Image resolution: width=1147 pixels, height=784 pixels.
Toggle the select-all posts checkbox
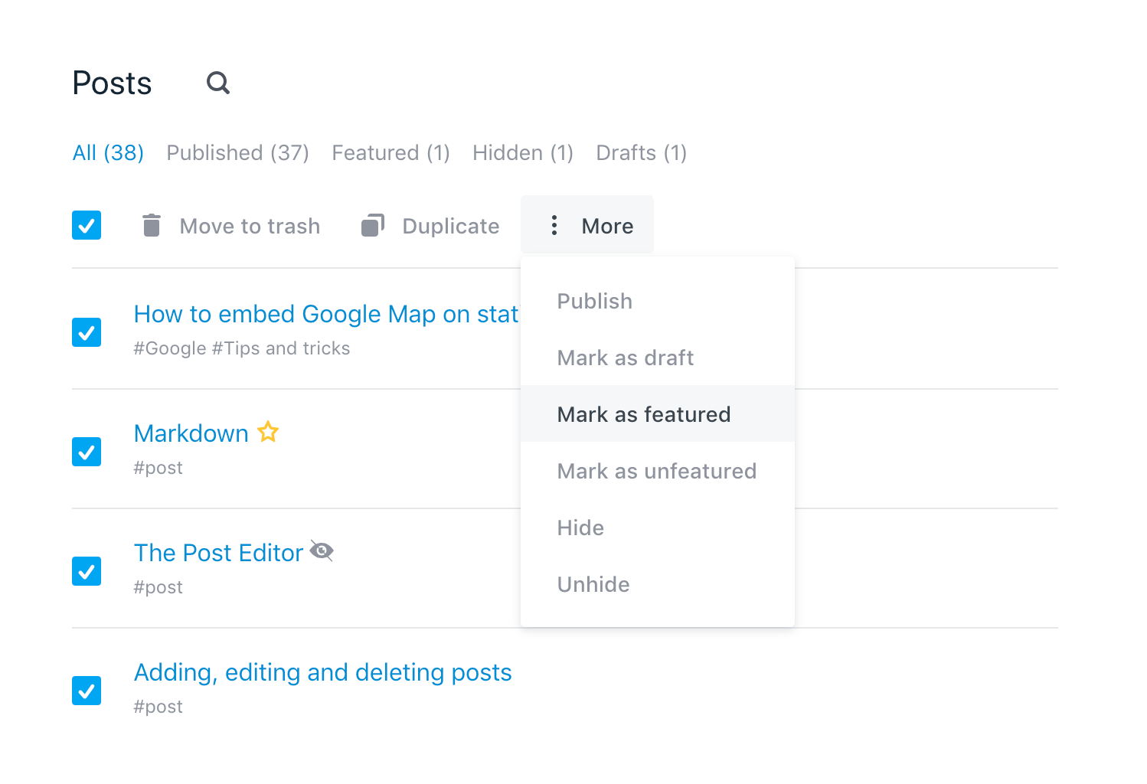pos(87,226)
